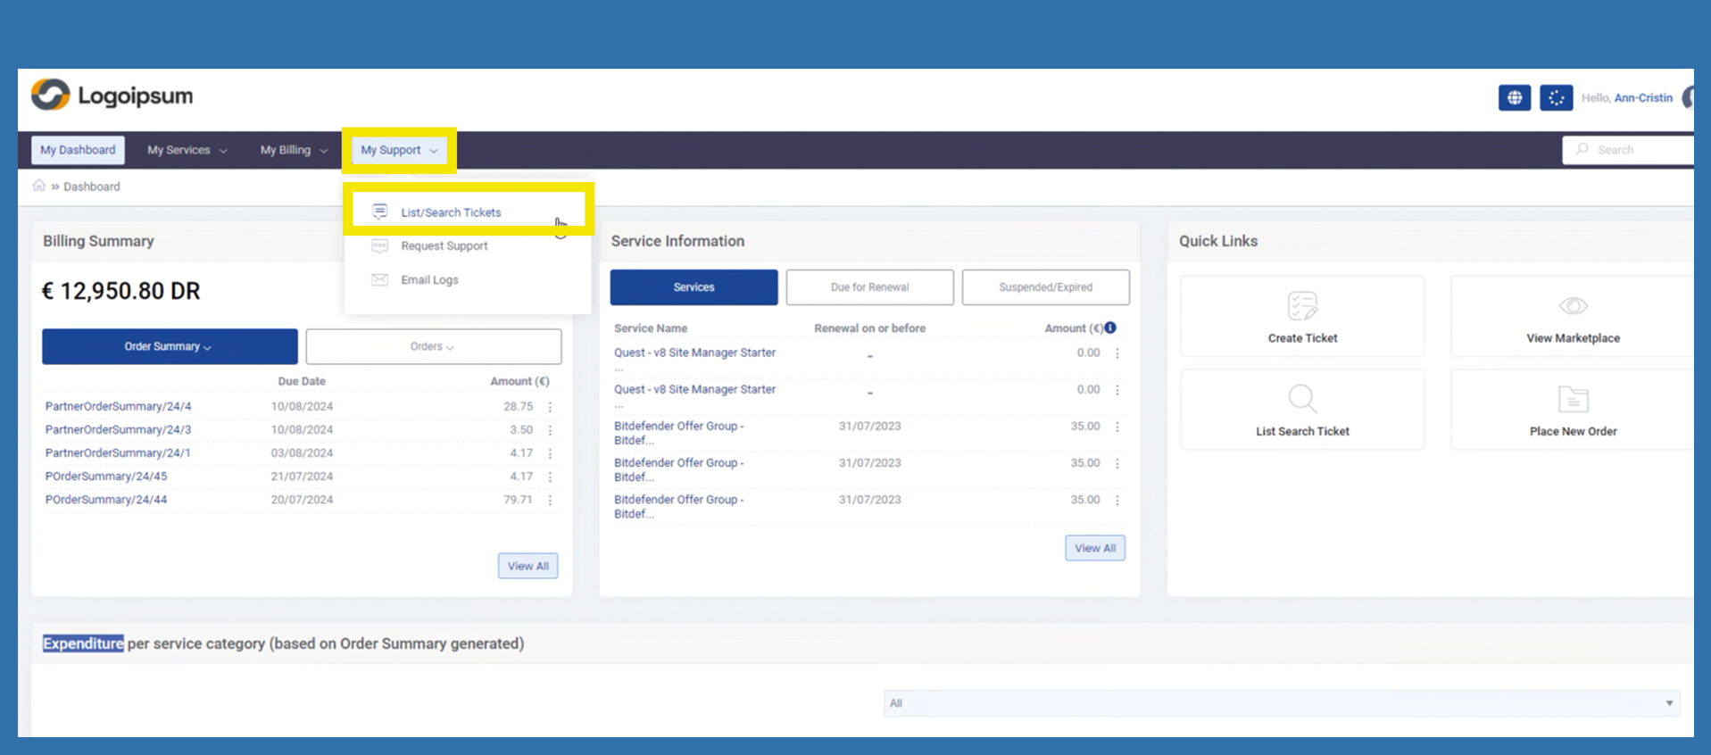Choose Request Support from the menu

pyautogui.click(x=444, y=246)
